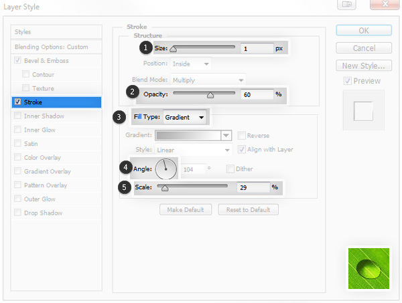Enable the Drop Shadow checkbox
This screenshot has width=402, height=303.
[x=17, y=213]
